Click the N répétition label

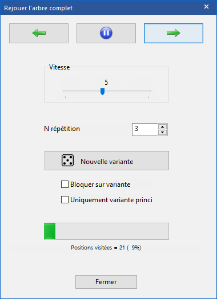tap(62, 129)
